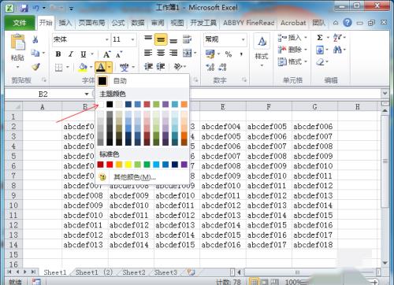This screenshot has width=394, height=285.
Task: Click the Format Painter brush icon
Action: (35, 67)
